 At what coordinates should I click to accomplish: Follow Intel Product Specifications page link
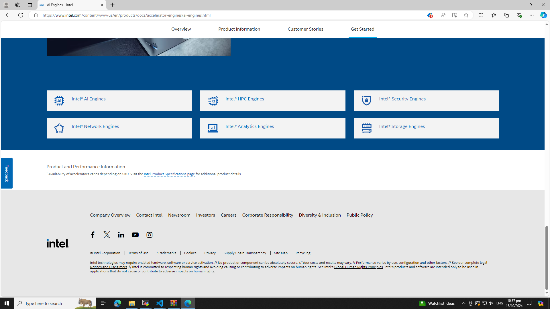[169, 174]
